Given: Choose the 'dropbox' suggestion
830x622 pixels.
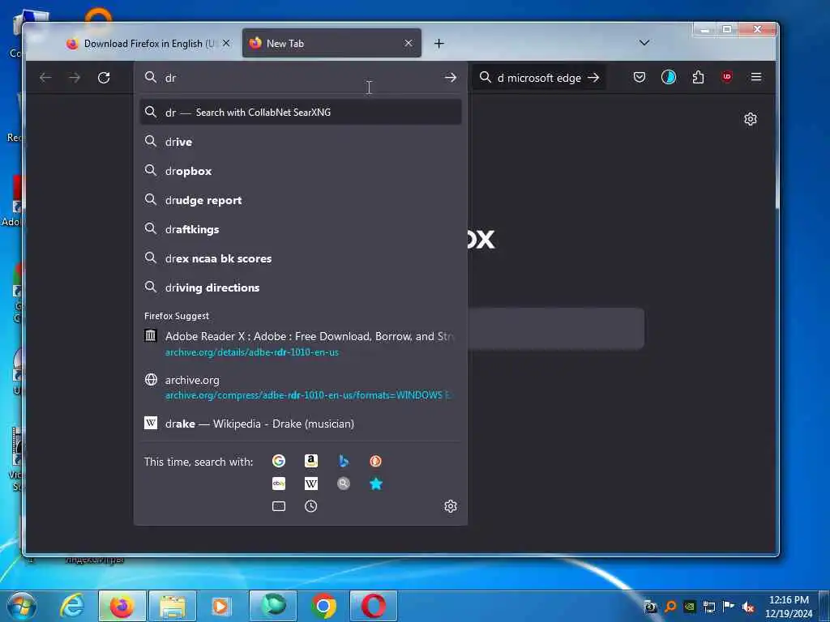Looking at the screenshot, I should 300,171.
